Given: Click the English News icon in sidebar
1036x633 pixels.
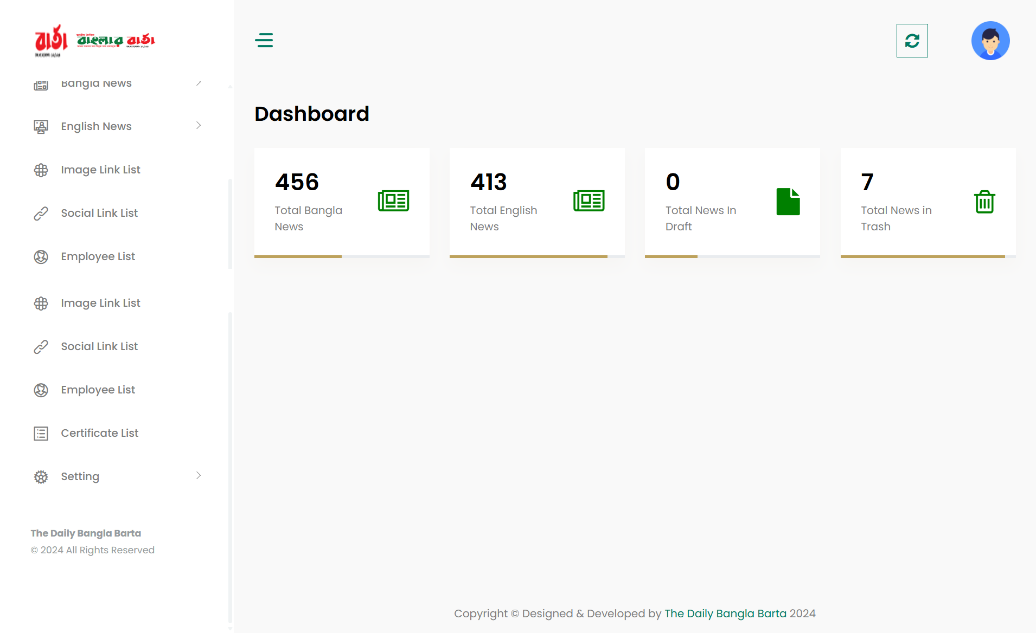Looking at the screenshot, I should [41, 126].
